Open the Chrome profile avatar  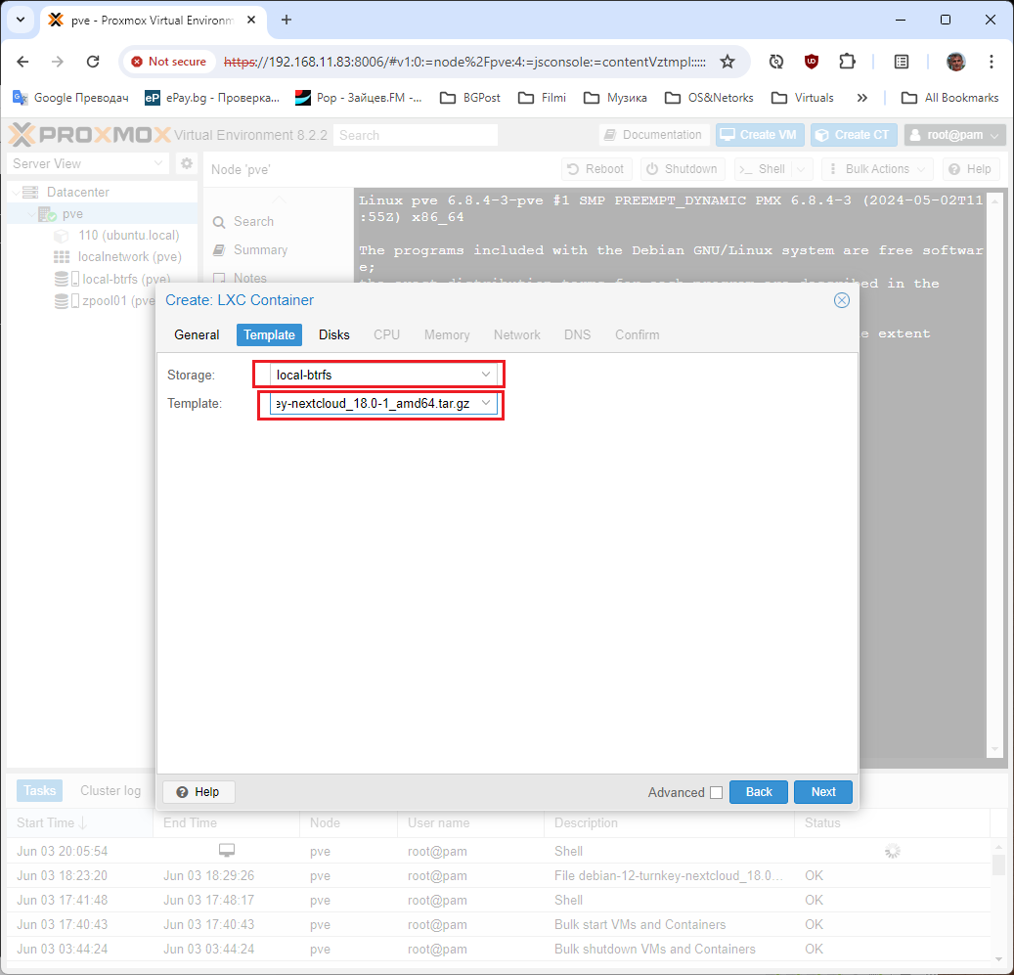(955, 62)
